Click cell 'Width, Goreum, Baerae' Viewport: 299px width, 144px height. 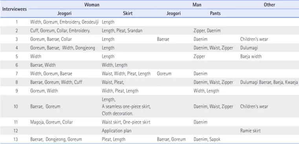click(51, 74)
